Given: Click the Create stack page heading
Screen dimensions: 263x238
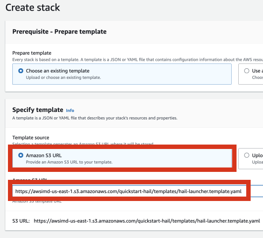Looking at the screenshot, I should coord(33,7).
